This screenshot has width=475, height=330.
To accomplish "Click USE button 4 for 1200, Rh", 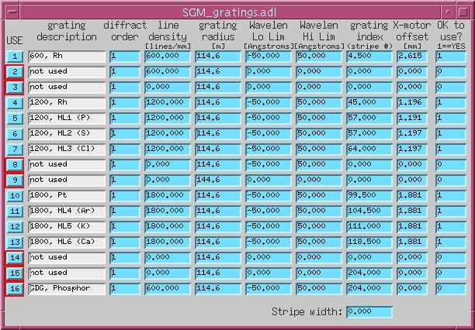I will (x=15, y=103).
